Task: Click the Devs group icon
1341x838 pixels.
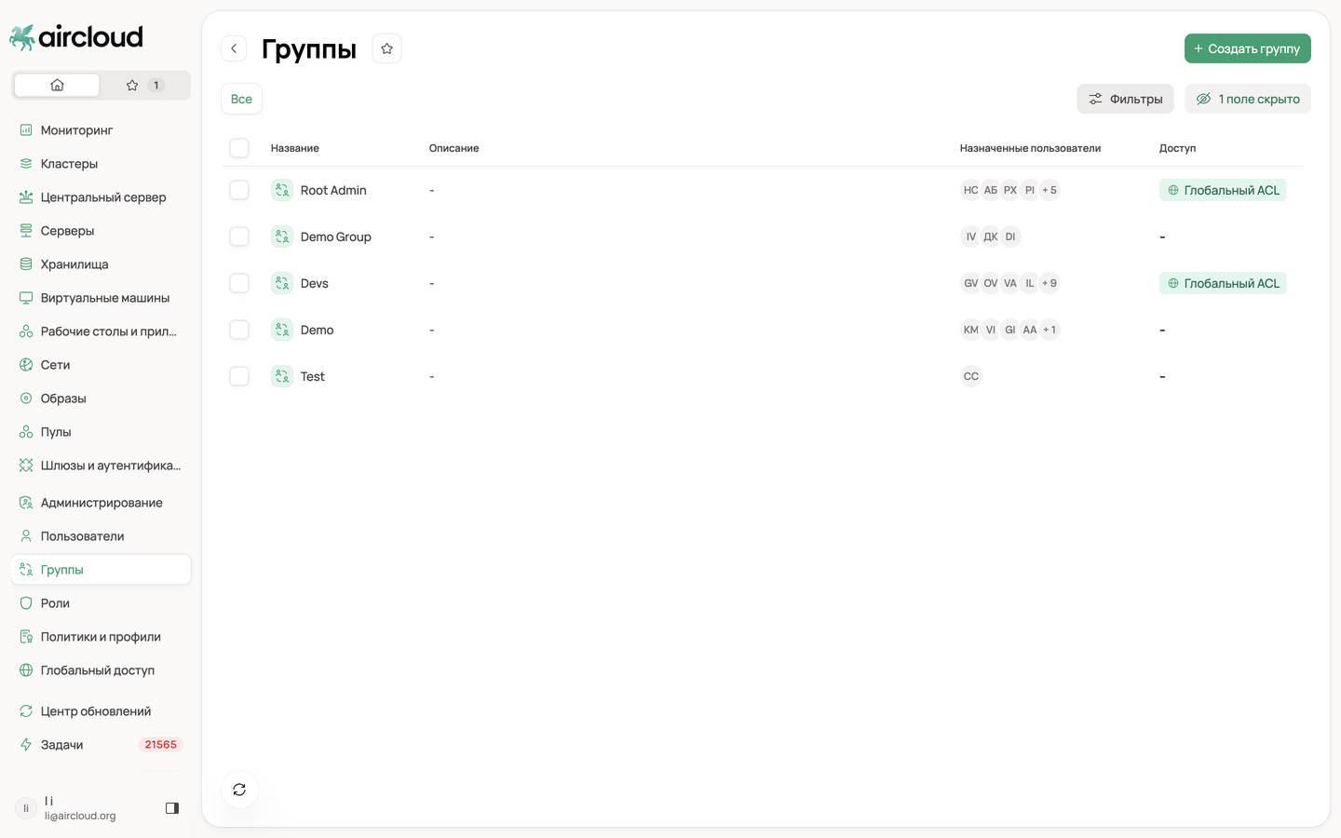Action: (x=282, y=283)
